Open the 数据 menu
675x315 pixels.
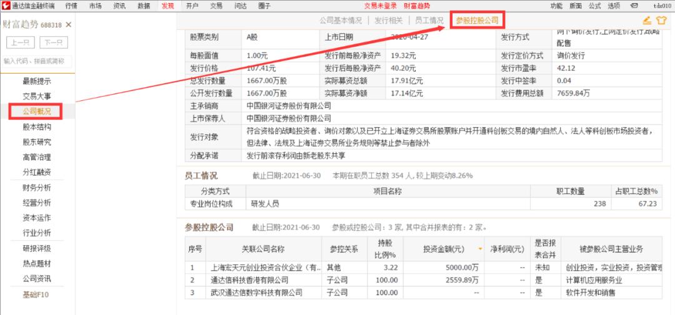[x=144, y=6]
